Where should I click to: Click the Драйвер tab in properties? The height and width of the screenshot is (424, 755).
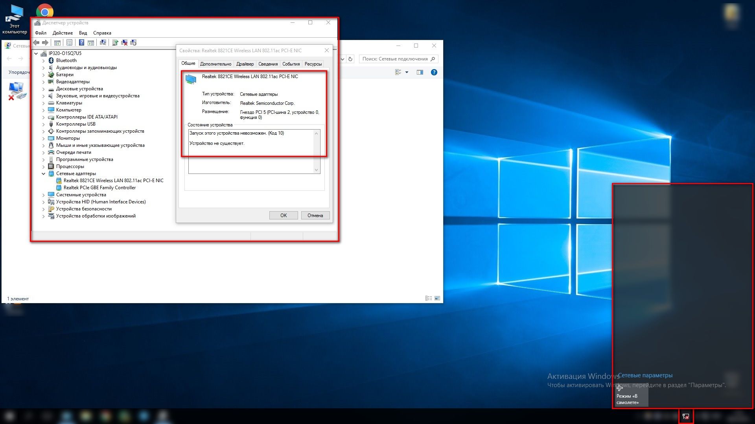244,64
